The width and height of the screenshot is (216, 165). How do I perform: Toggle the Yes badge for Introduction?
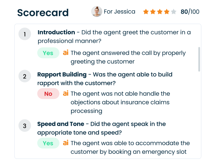[x=48, y=53]
